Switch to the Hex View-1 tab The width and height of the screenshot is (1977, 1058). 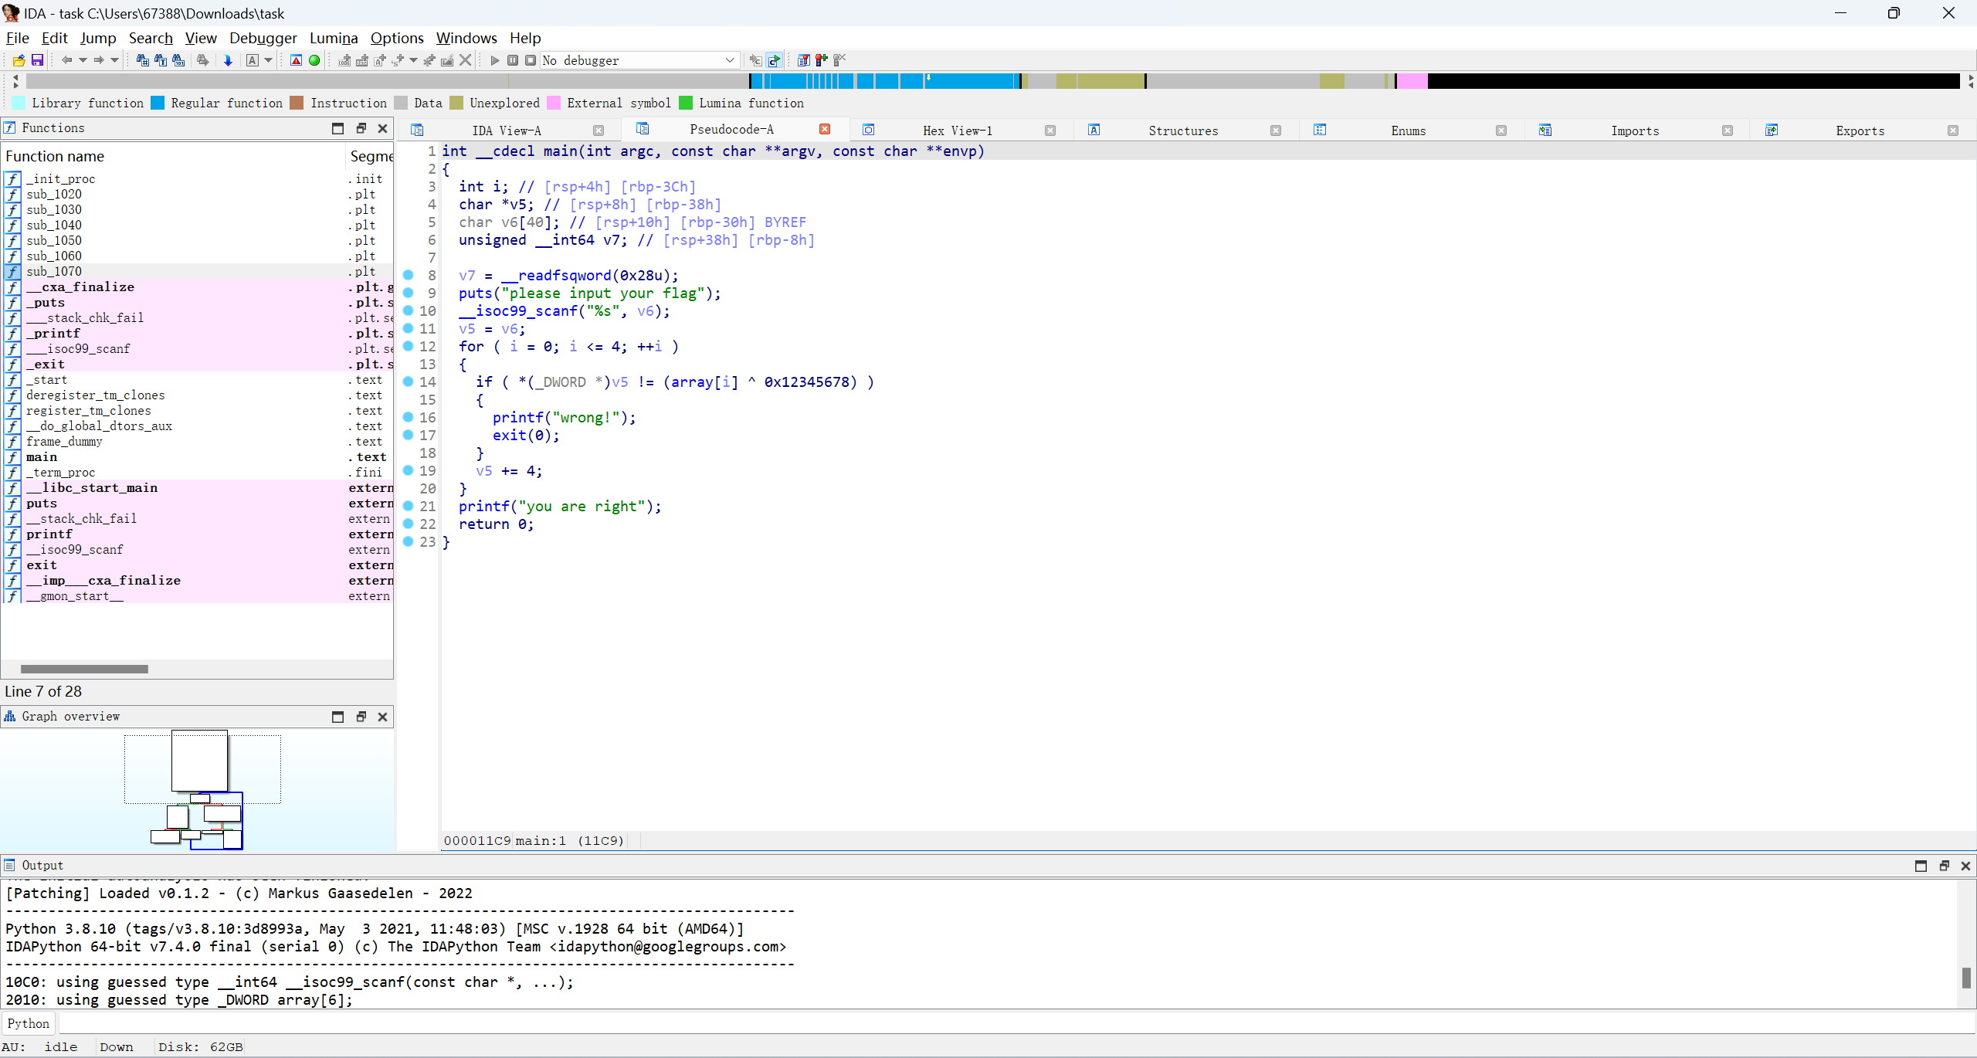958,131
